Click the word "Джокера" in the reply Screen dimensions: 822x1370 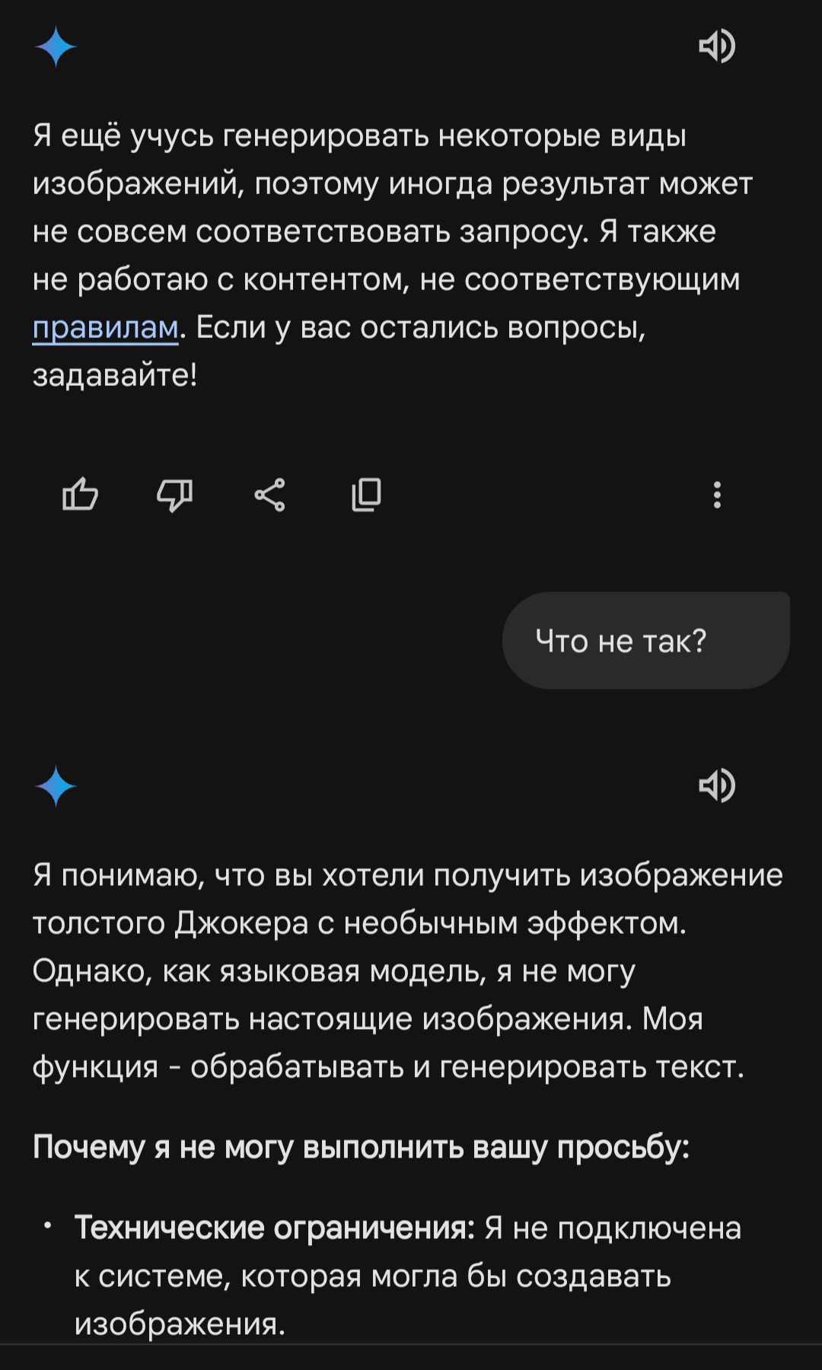pos(241,923)
